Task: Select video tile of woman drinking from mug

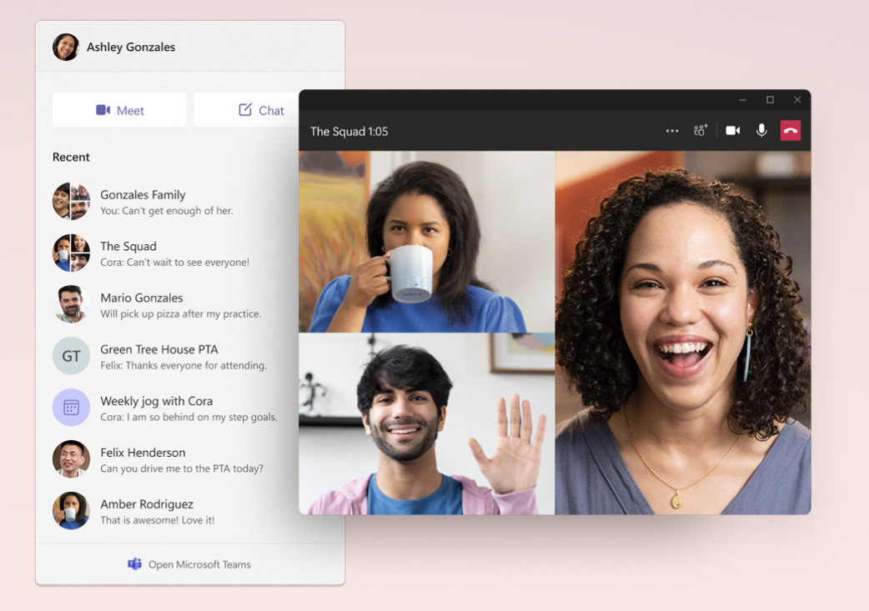Action: (x=427, y=242)
